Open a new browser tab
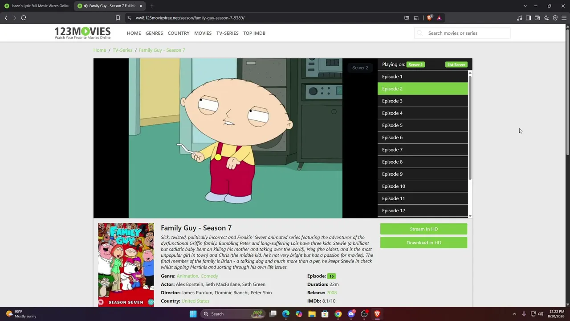This screenshot has width=570, height=321. coord(152,6)
